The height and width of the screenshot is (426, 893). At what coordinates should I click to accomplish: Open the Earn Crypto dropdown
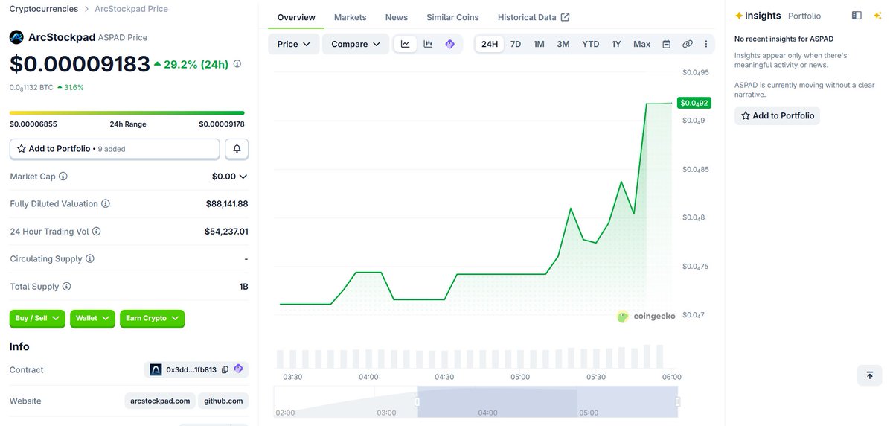pos(152,319)
